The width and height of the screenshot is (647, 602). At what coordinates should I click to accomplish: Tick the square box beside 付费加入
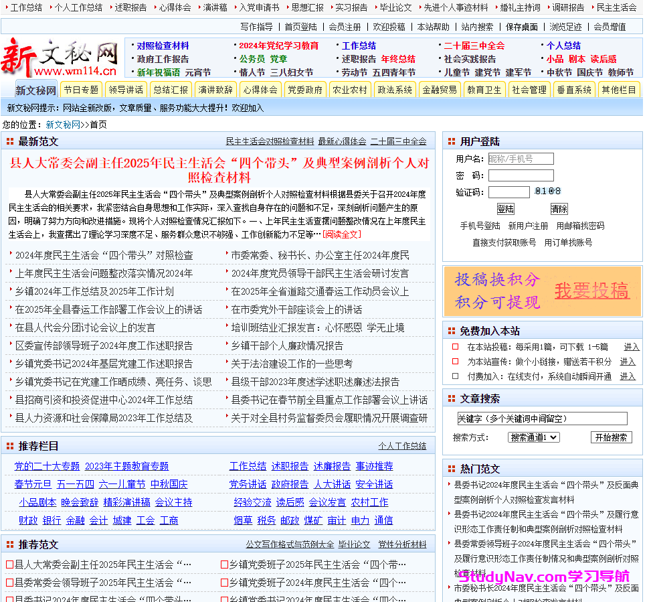455,376
